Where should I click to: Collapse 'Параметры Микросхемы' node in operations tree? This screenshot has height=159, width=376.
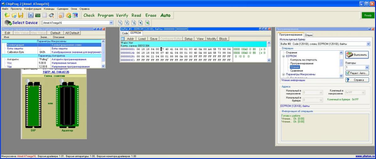283,74
